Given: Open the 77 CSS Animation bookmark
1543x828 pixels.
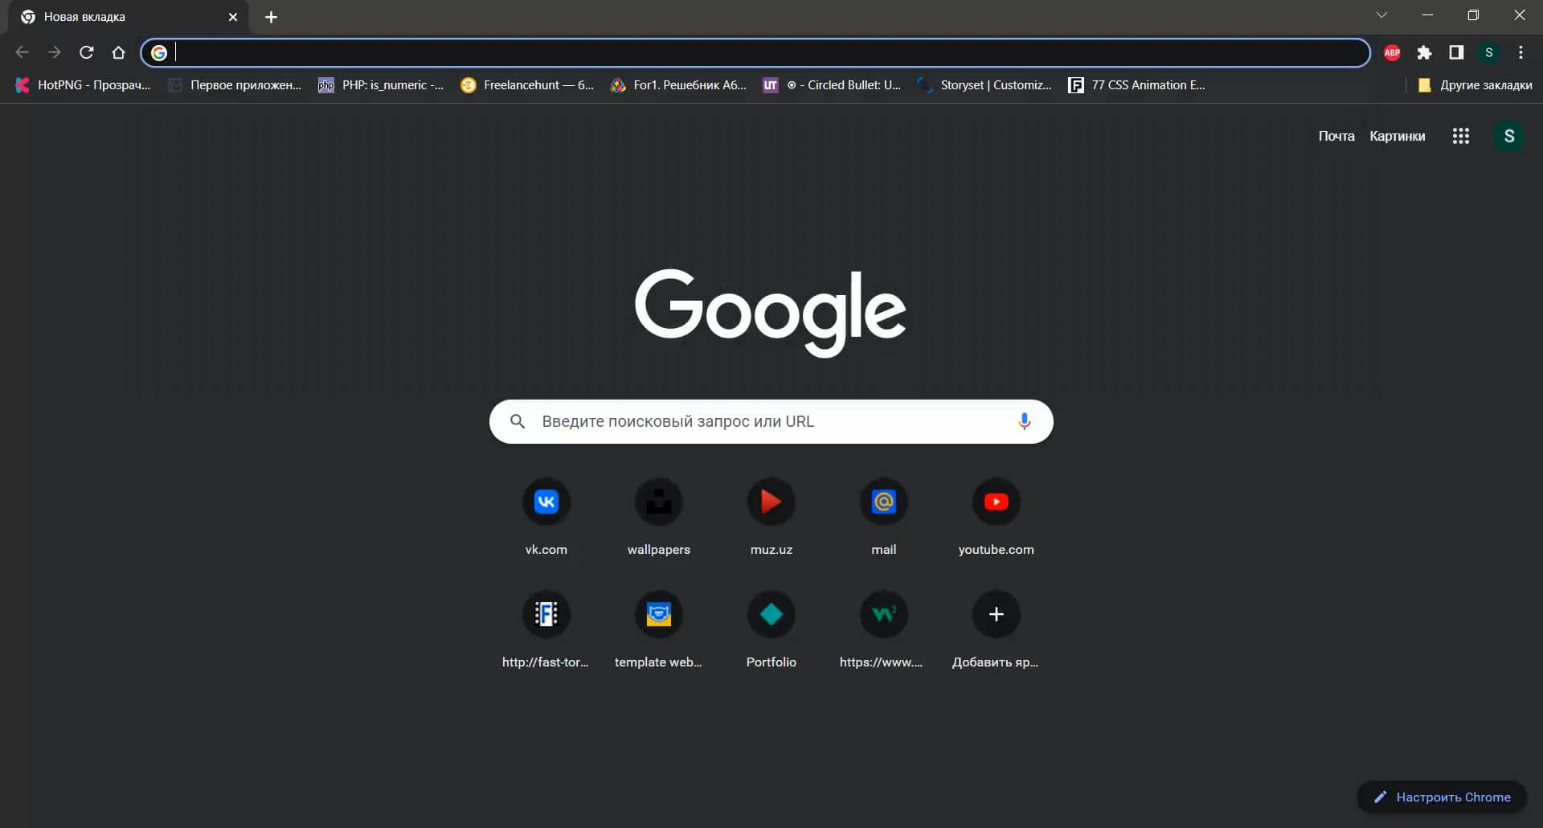Looking at the screenshot, I should pos(1137,85).
